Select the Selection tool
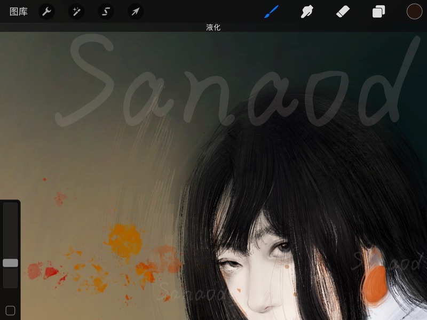Image resolution: width=427 pixels, height=320 pixels. point(106,11)
